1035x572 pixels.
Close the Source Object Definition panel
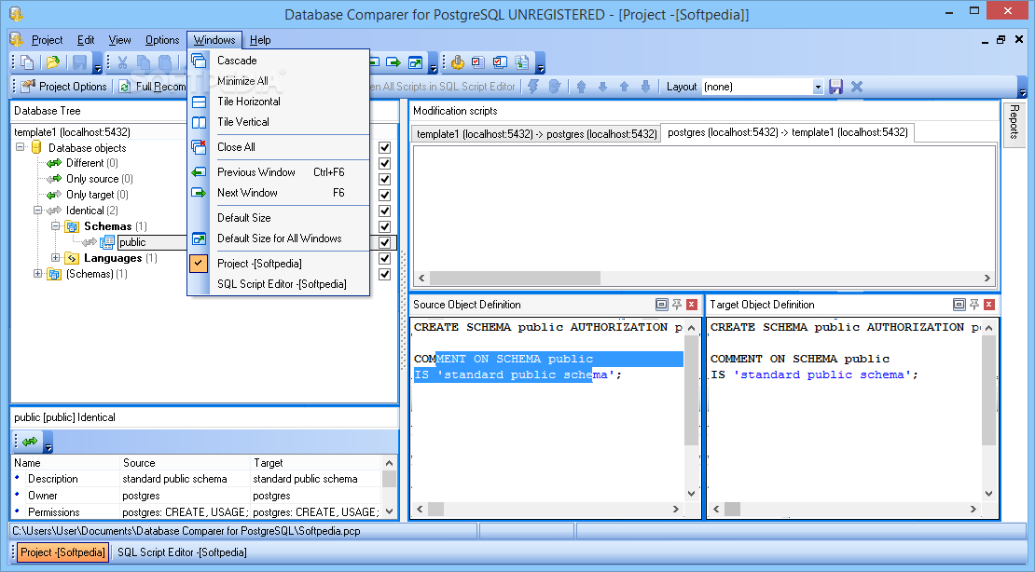tap(692, 304)
